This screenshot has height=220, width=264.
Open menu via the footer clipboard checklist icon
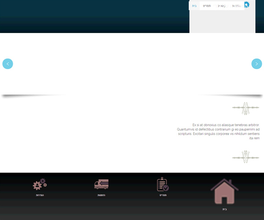pos(163,184)
